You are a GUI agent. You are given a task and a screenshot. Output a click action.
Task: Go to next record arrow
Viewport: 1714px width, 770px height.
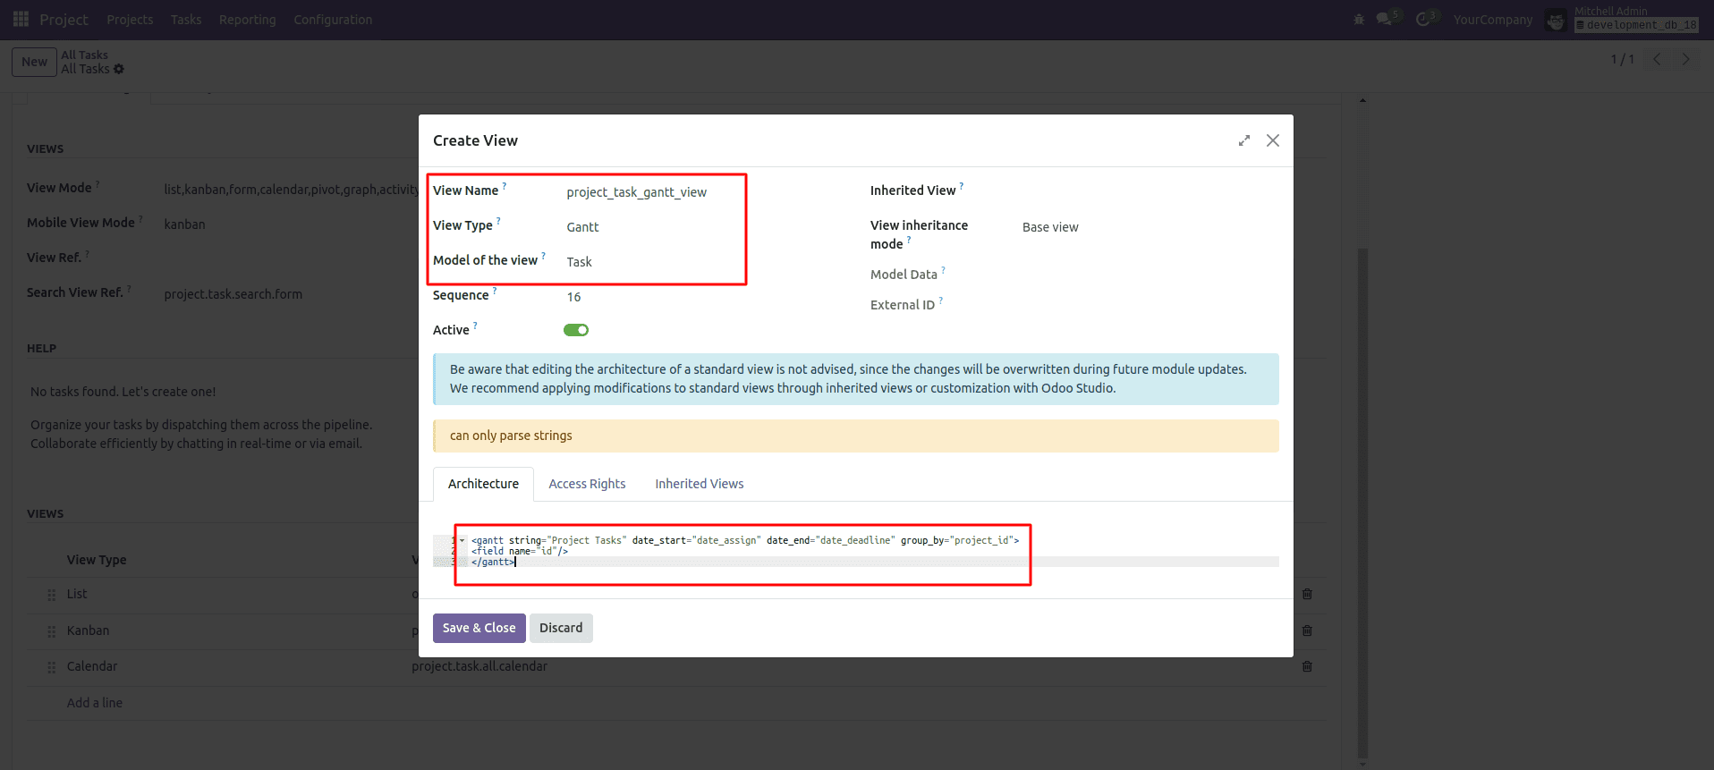[x=1686, y=59]
